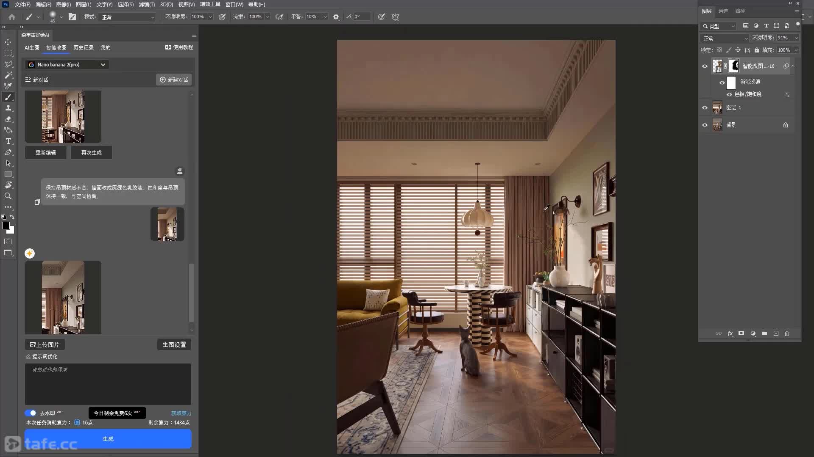Open the 滤镜(T) menu

(x=147, y=5)
